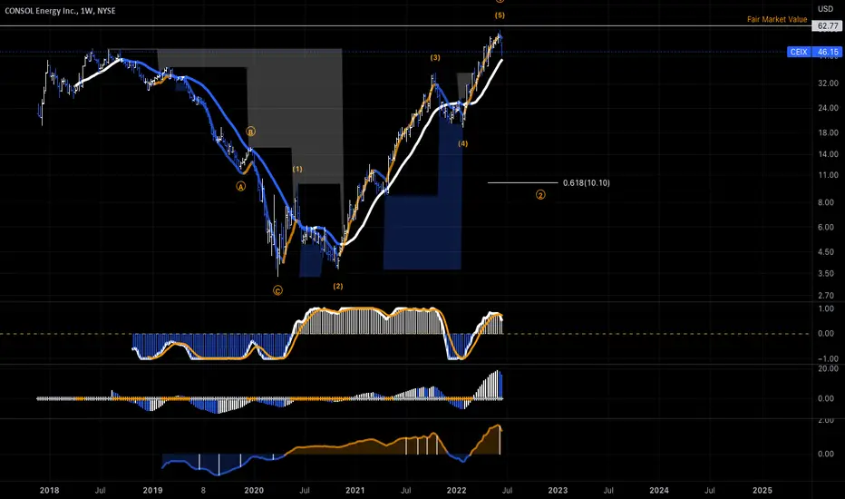Screen dimensions: 845x499
Task: Click the 1.00 oscillator axis value
Action: 826,309
